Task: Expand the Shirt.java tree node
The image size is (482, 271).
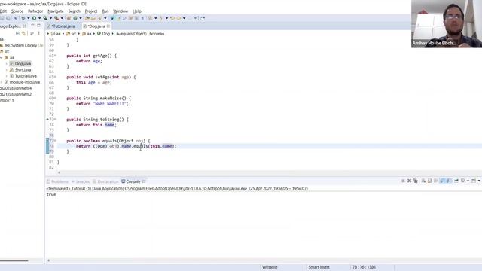Action: click(7, 70)
